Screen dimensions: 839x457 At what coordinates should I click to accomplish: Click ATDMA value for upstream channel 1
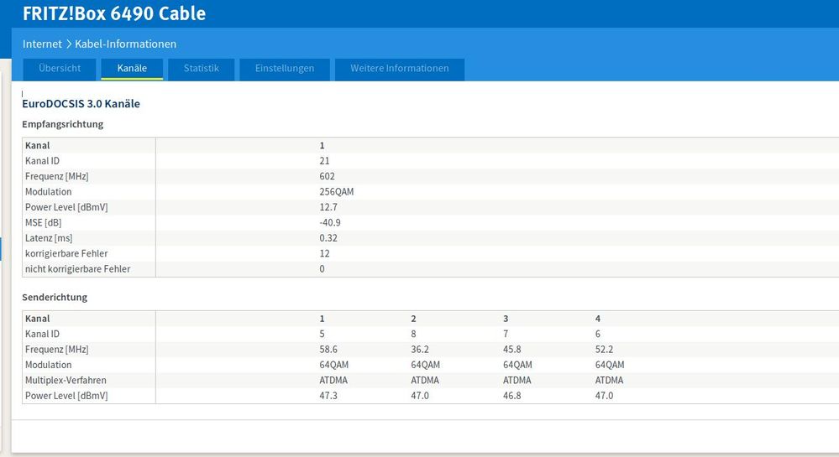point(333,381)
